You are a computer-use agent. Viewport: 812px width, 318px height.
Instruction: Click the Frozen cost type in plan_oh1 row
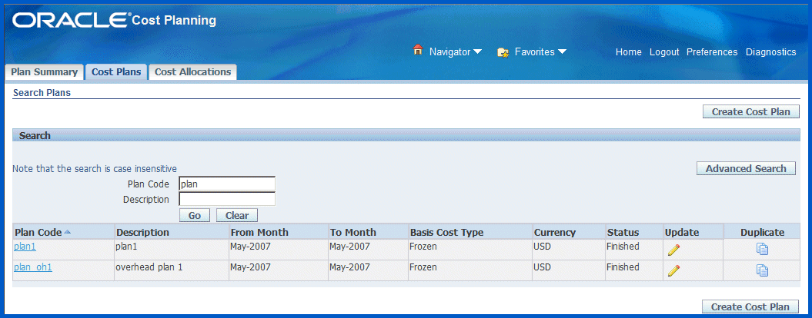pyautogui.click(x=423, y=267)
